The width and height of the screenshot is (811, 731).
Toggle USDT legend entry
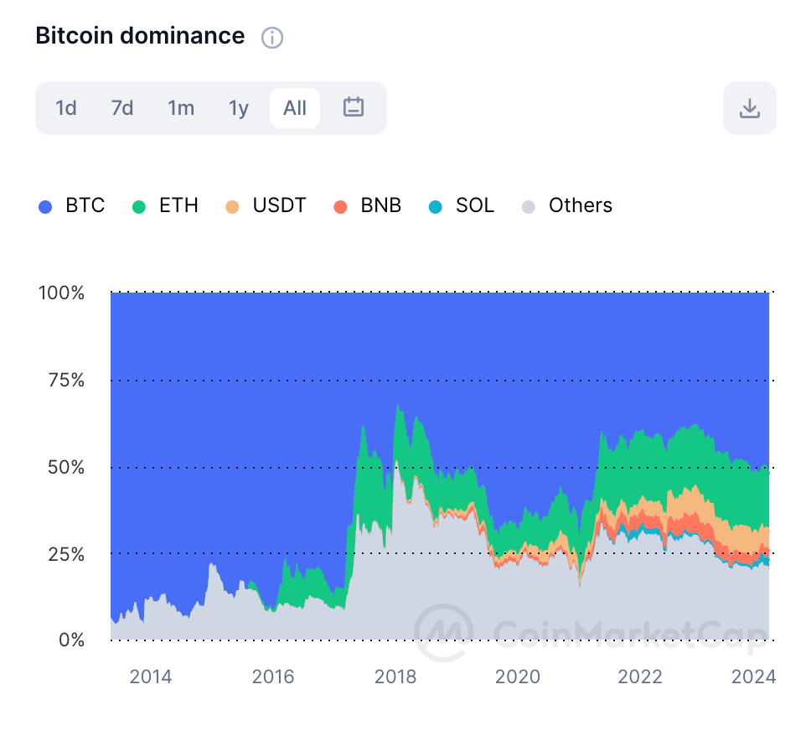click(x=279, y=205)
